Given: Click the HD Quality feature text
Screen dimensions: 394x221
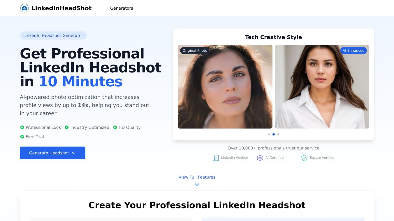Looking at the screenshot, I should click(130, 127).
